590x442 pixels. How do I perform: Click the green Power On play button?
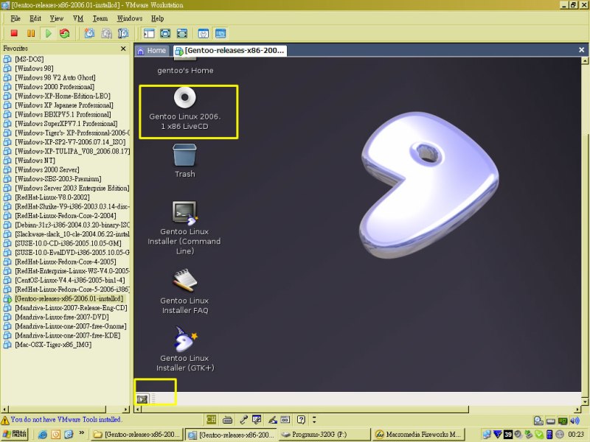(48, 33)
